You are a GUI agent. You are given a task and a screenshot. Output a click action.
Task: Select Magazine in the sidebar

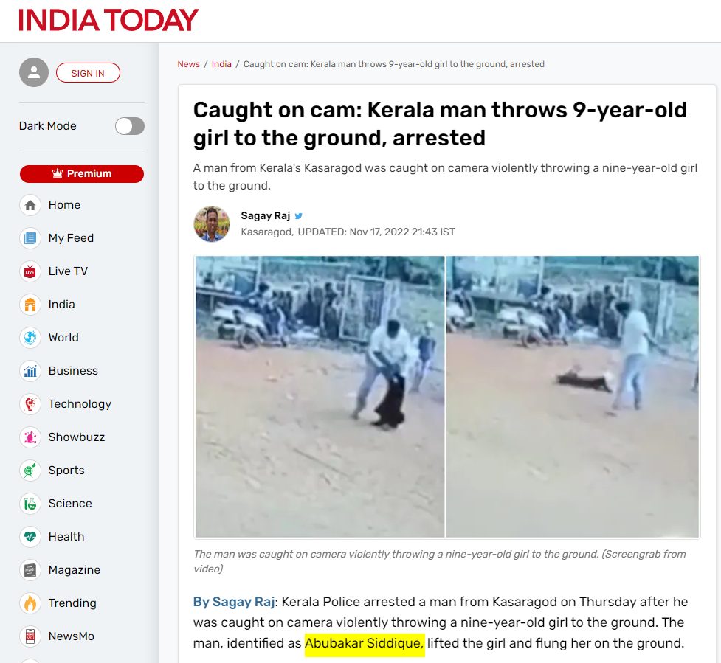(74, 570)
